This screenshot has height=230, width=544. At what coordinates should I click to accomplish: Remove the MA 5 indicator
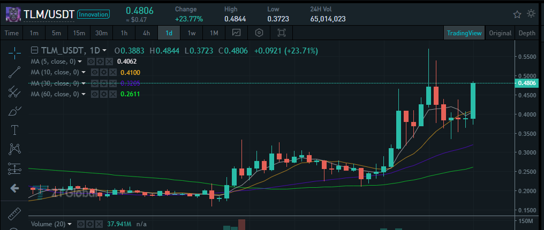109,62
